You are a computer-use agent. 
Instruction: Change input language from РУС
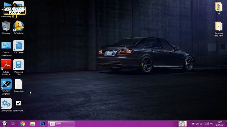[211, 124]
